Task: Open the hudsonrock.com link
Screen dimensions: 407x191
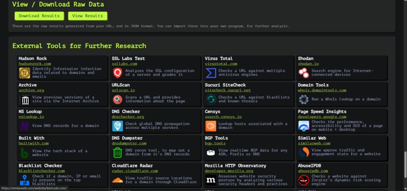Action: pos(35,64)
